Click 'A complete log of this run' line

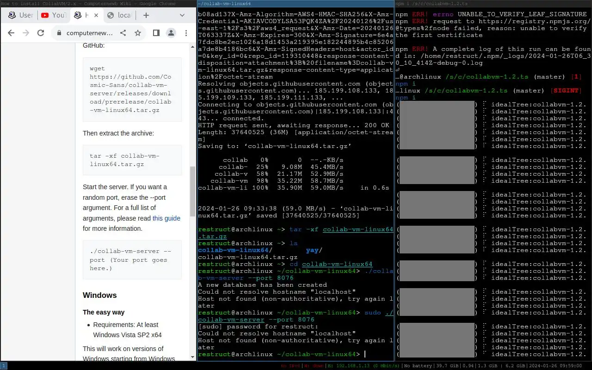point(493,56)
